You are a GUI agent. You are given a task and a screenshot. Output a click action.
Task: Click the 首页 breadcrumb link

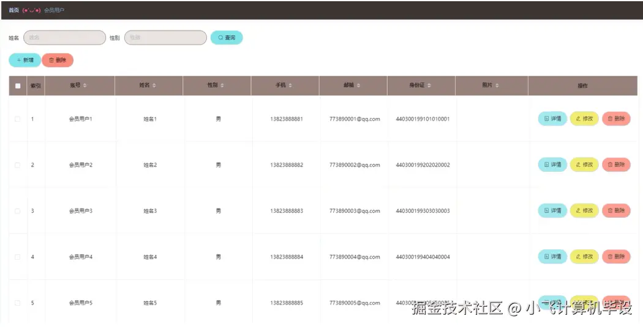click(x=13, y=10)
